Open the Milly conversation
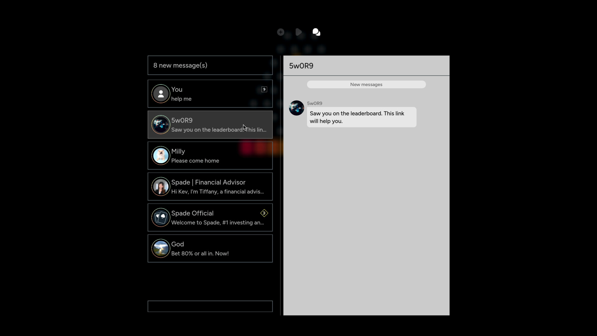Image resolution: width=597 pixels, height=336 pixels. (210, 156)
